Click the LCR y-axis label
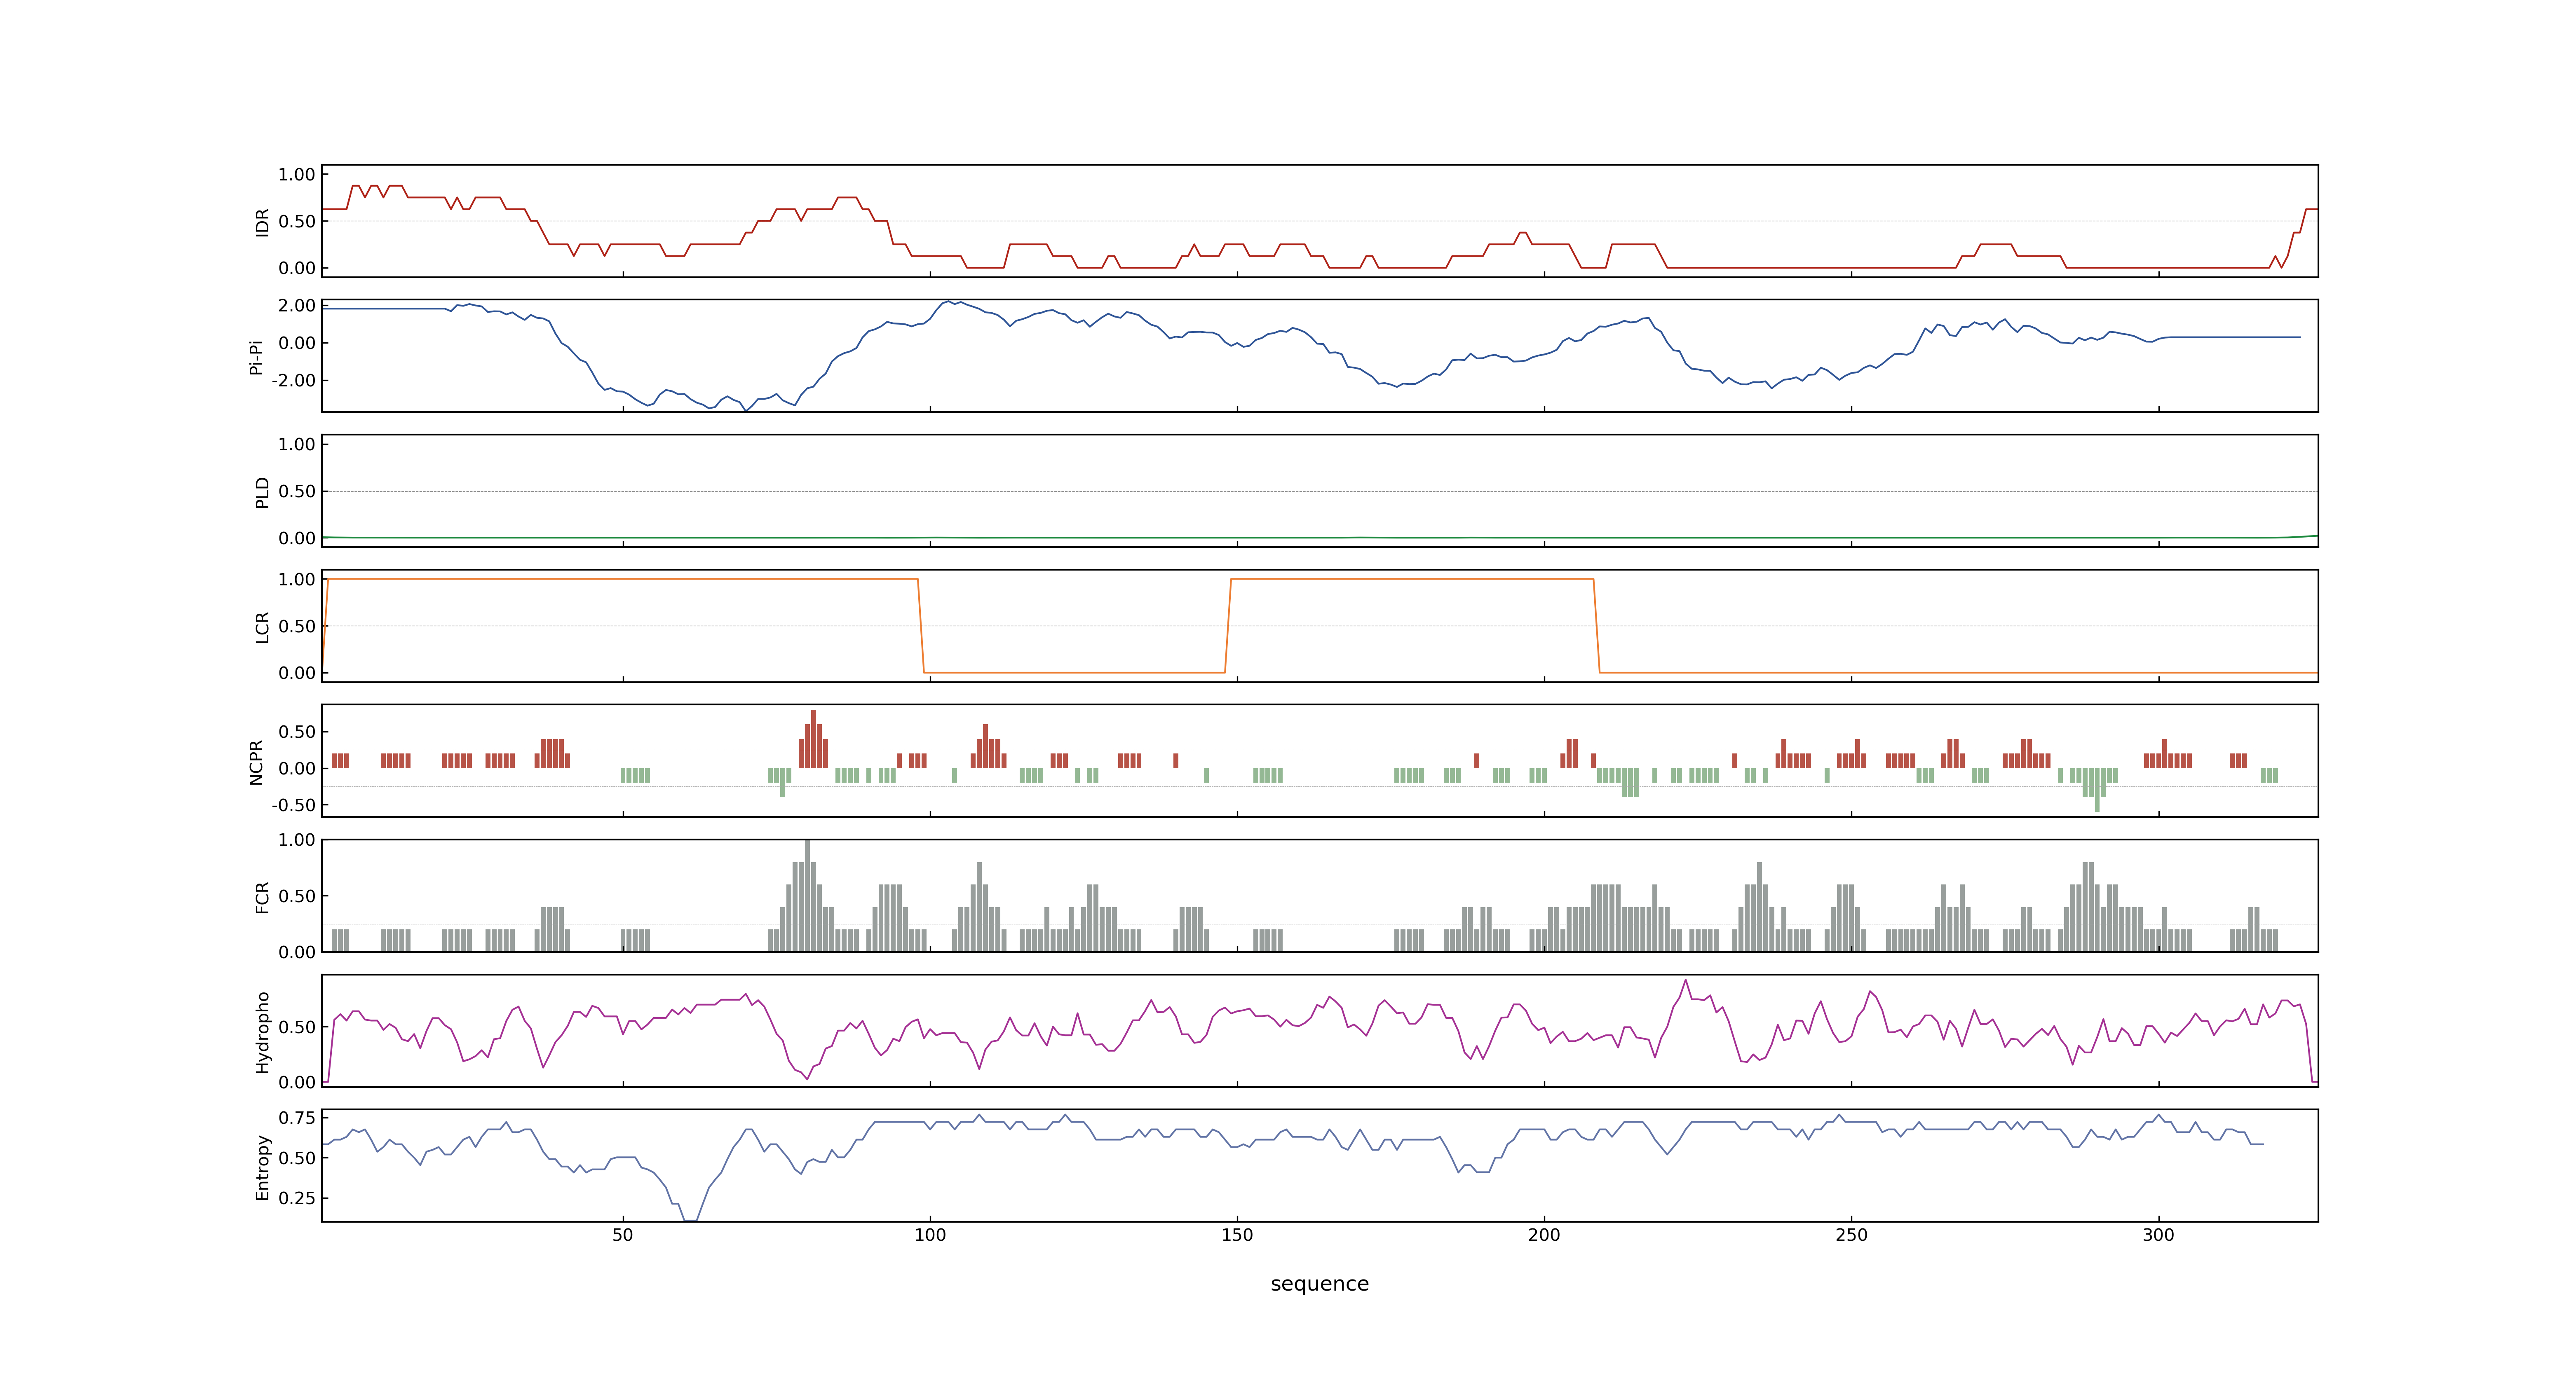 point(262,627)
